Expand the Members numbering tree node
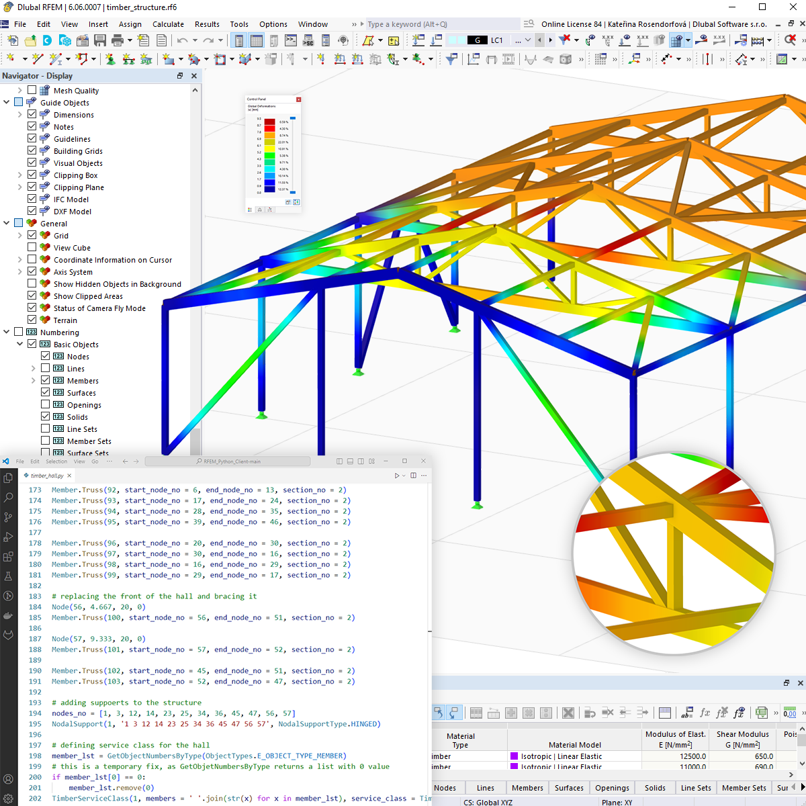 pyautogui.click(x=34, y=380)
